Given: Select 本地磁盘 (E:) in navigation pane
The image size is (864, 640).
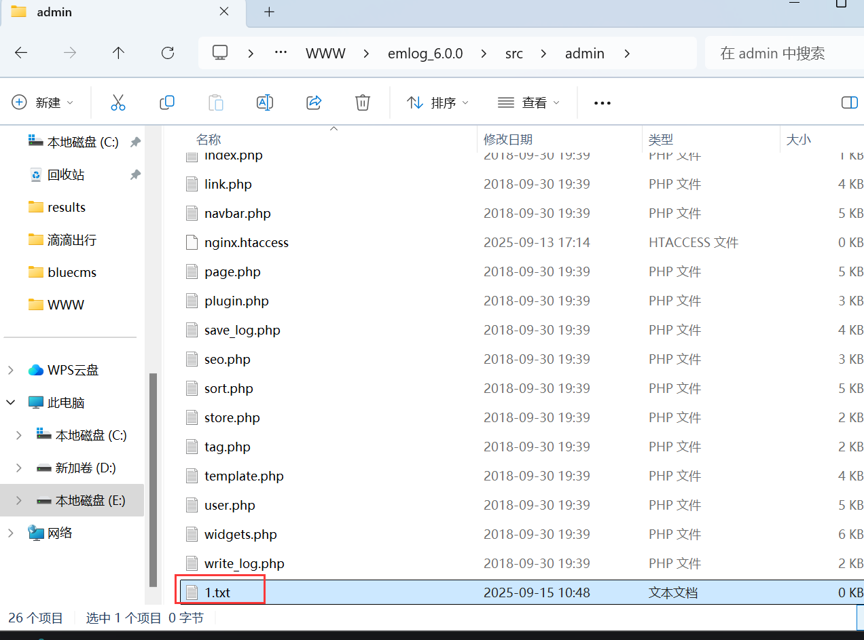Looking at the screenshot, I should 72,501.
